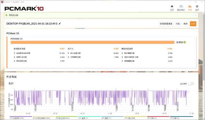Click the Productivity score 8 588
The width and height of the screenshot is (205, 120).
pos(116,49)
